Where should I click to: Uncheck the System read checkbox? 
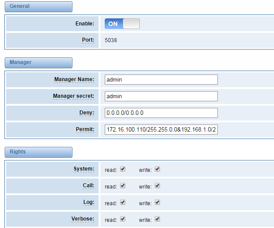(123, 169)
